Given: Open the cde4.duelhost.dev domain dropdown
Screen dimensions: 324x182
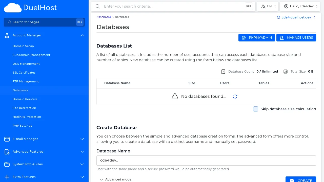Looking at the screenshot, I should pyautogui.click(x=296, y=17).
